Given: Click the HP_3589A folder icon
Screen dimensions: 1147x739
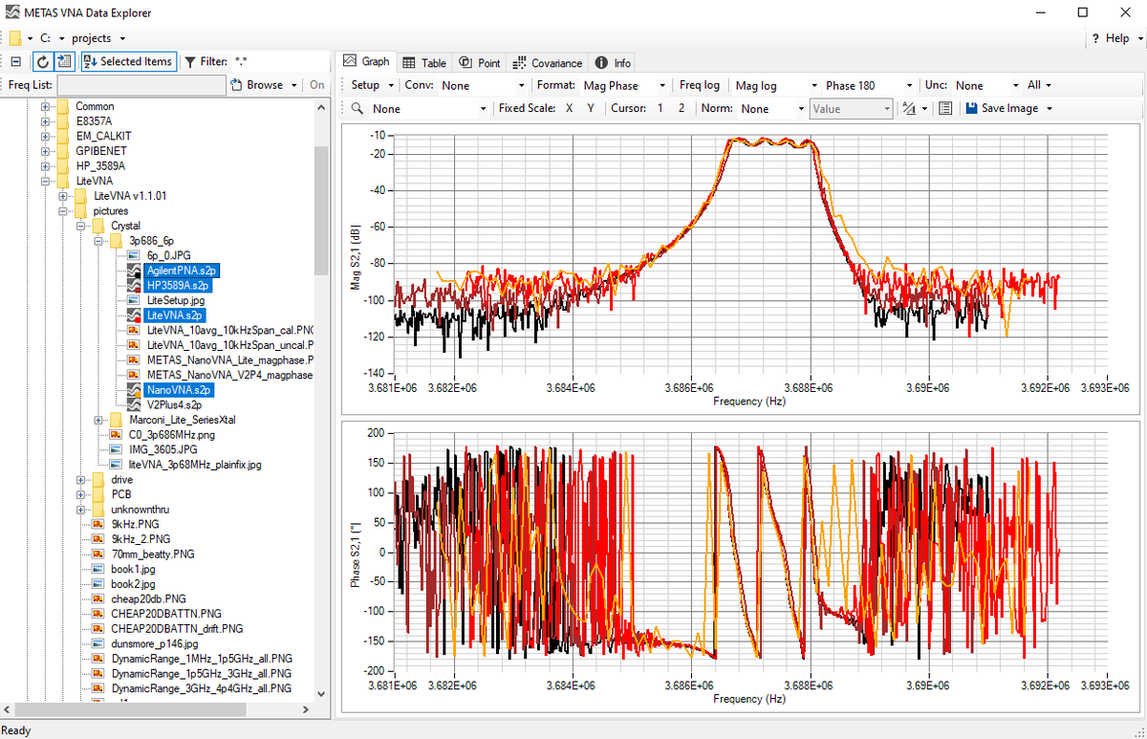Looking at the screenshot, I should click(x=62, y=165).
